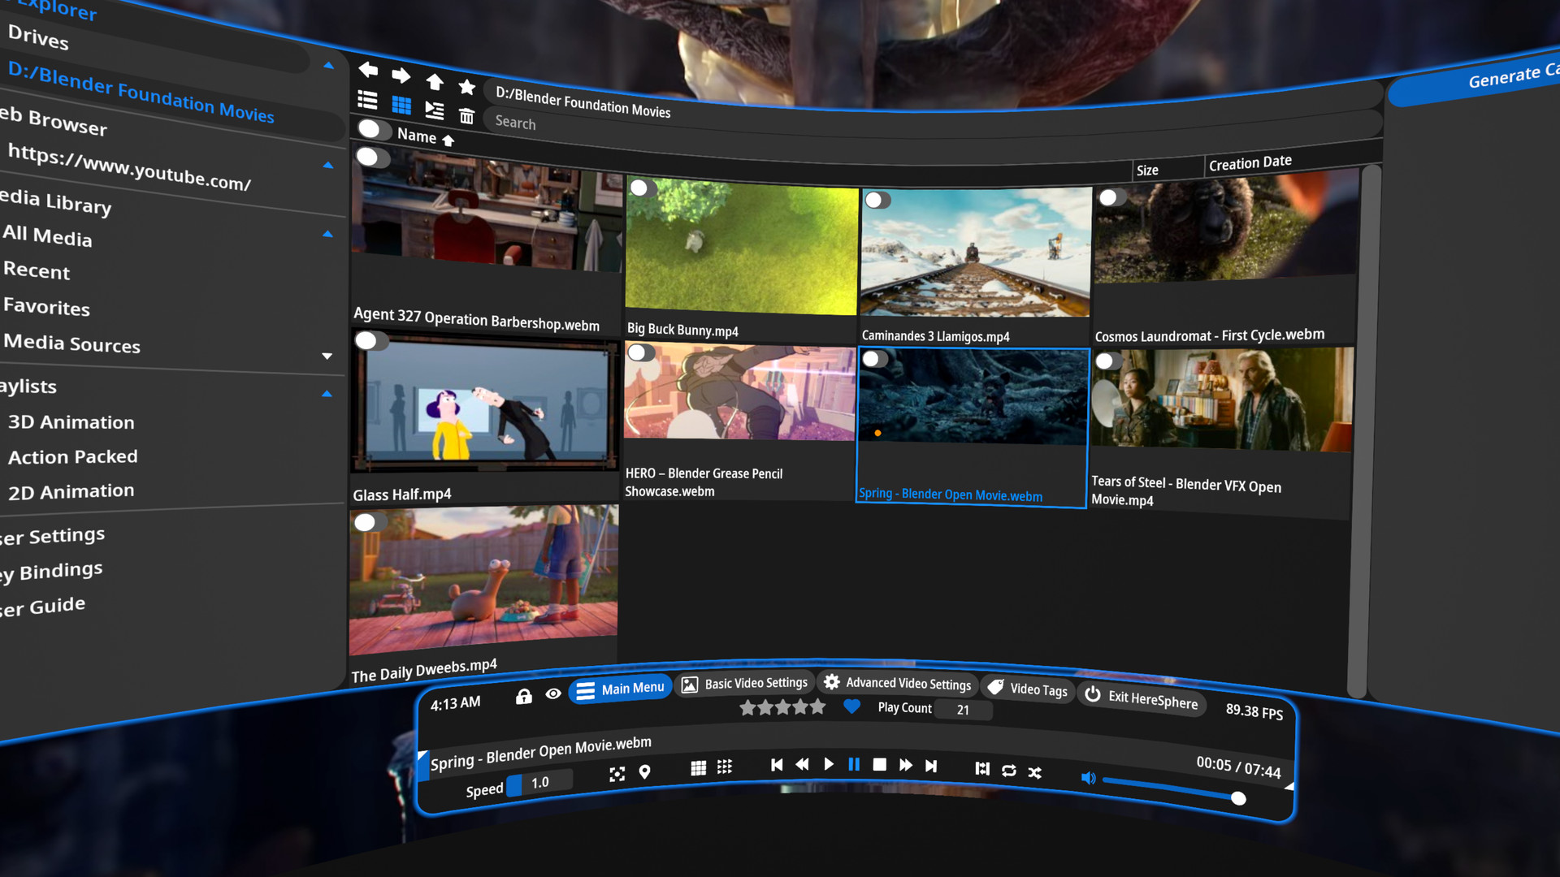The height and width of the screenshot is (877, 1560).
Task: Click the mark as favorite heart icon
Action: pyautogui.click(x=850, y=706)
